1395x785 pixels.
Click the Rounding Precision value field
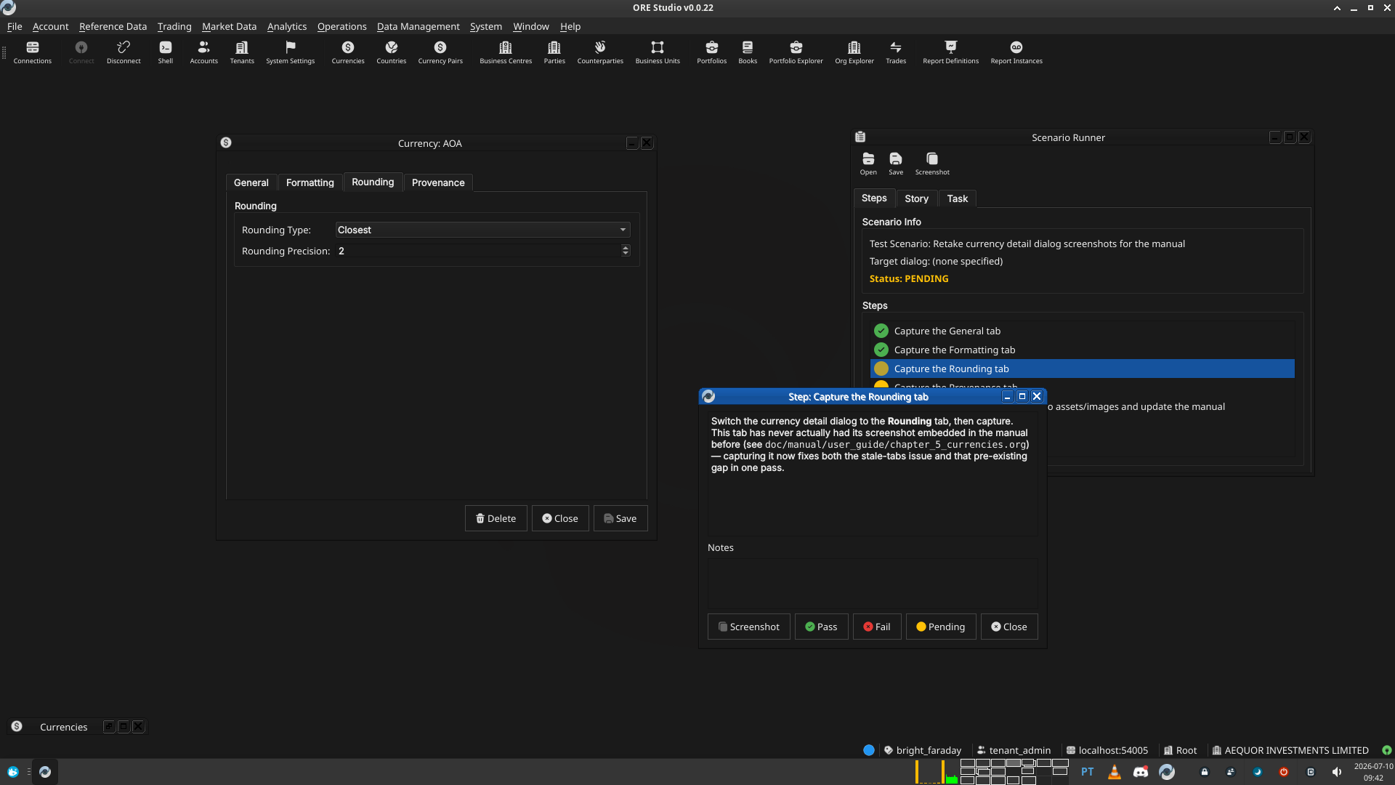click(x=478, y=251)
